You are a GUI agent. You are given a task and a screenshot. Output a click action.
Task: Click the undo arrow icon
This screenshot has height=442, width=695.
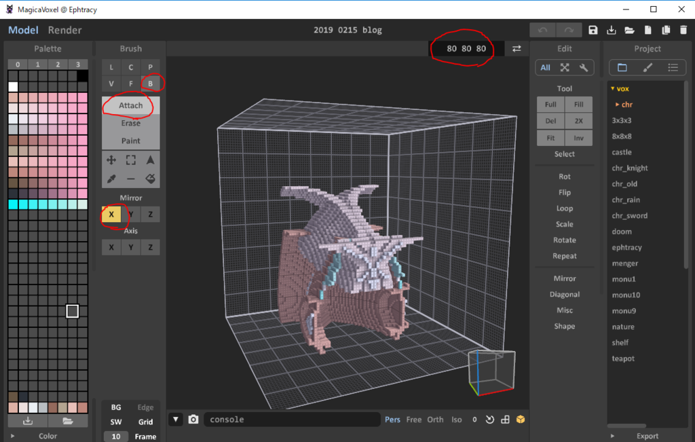542,30
